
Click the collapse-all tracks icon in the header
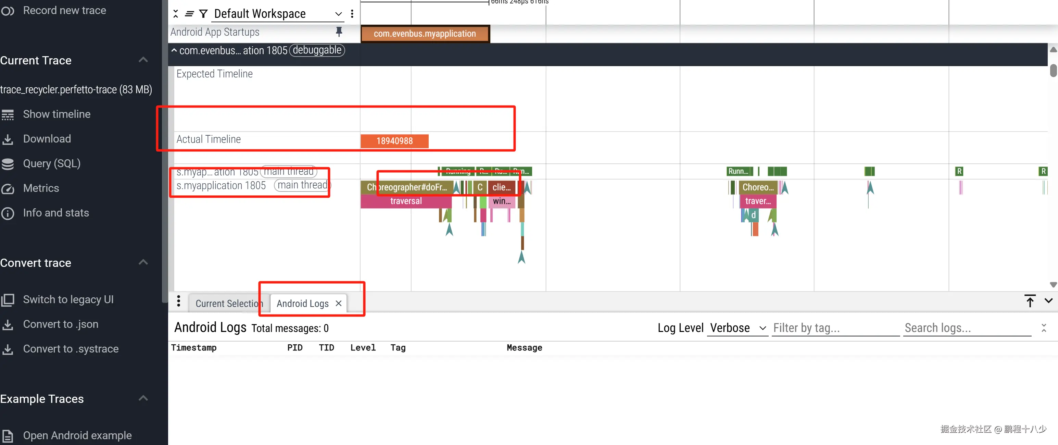pyautogui.click(x=176, y=14)
